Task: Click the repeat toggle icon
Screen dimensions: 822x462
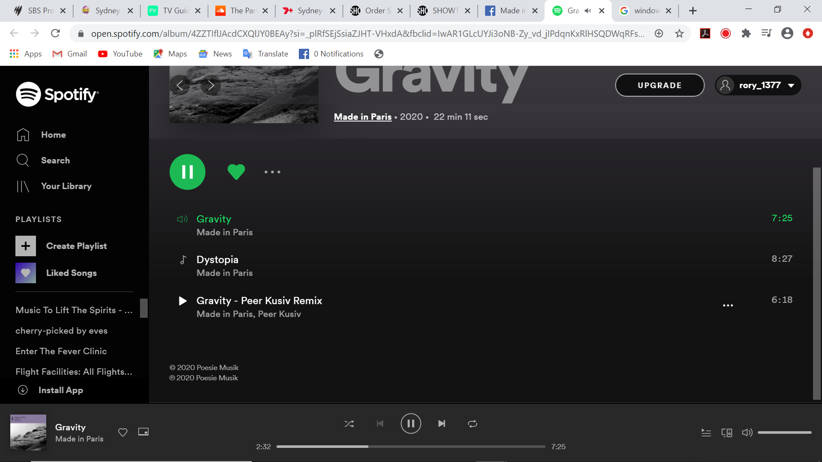Action: click(x=473, y=423)
